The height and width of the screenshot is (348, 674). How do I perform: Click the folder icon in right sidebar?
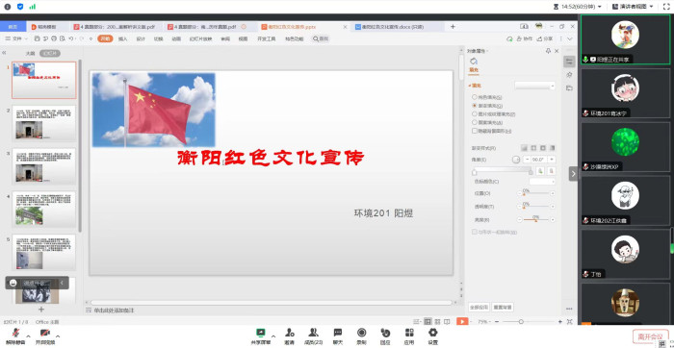[570, 88]
